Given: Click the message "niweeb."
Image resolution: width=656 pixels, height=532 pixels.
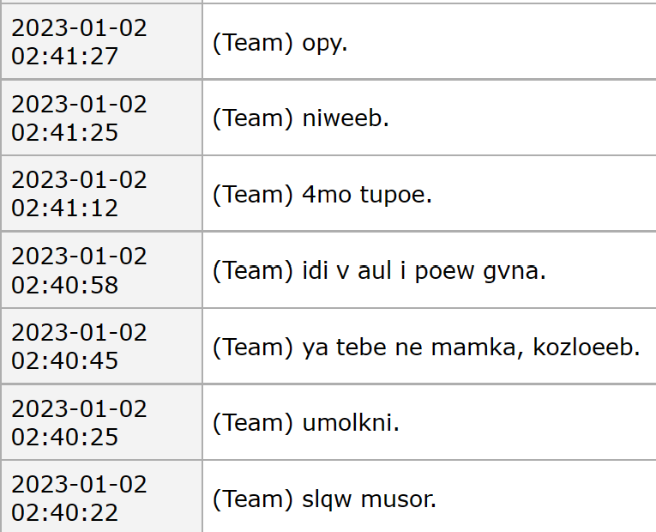Looking at the screenshot, I should [346, 118].
